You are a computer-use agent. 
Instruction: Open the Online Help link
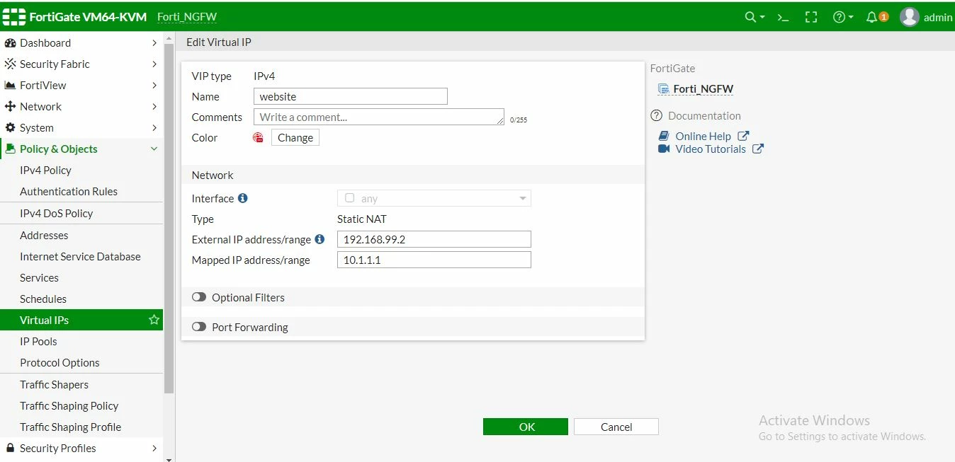click(x=703, y=136)
